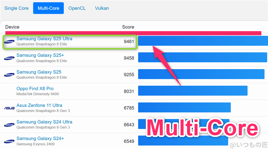Click the ASUS logo beside Zenfone 11 Ultra
The width and height of the screenshot is (268, 149).
coord(10,108)
